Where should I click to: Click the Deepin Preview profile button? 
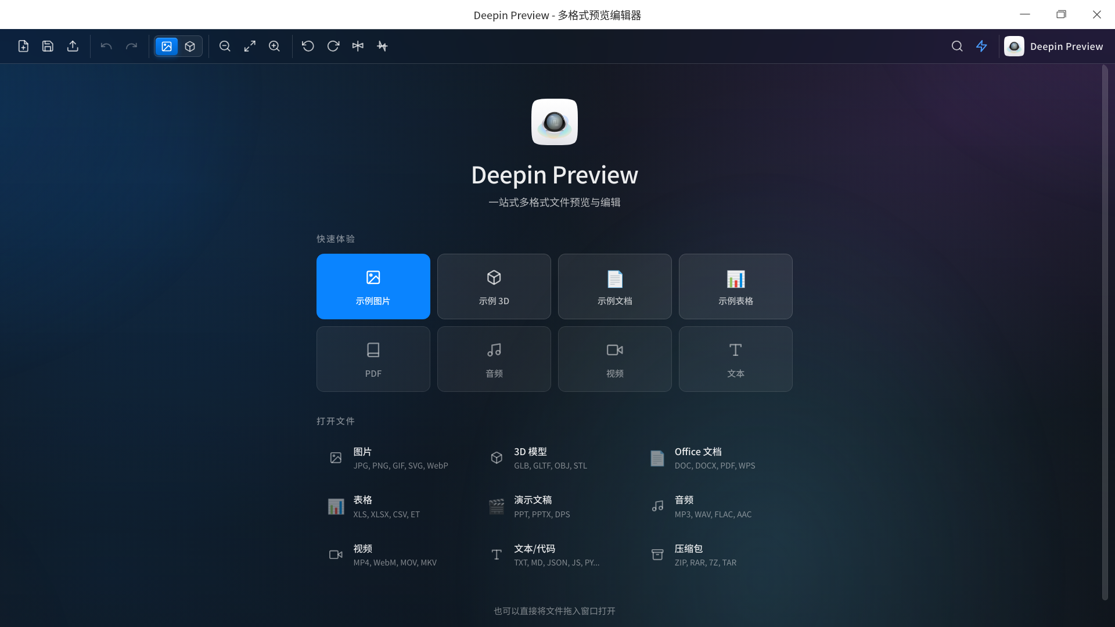1053,46
